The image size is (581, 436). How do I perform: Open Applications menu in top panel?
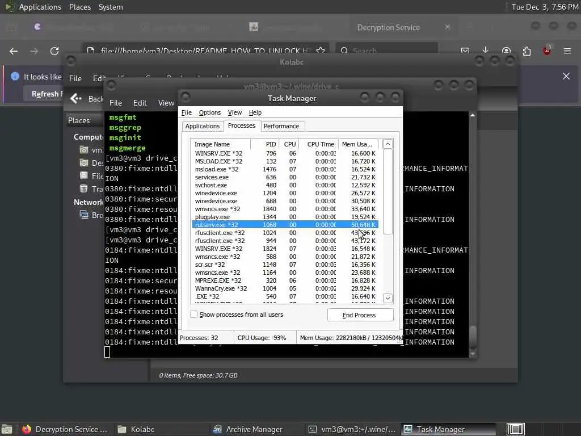40,7
